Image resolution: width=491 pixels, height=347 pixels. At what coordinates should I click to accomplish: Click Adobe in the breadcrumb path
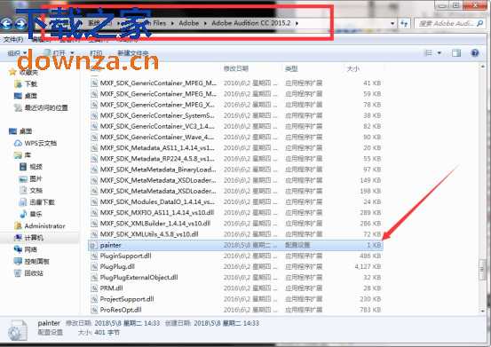pyautogui.click(x=189, y=23)
